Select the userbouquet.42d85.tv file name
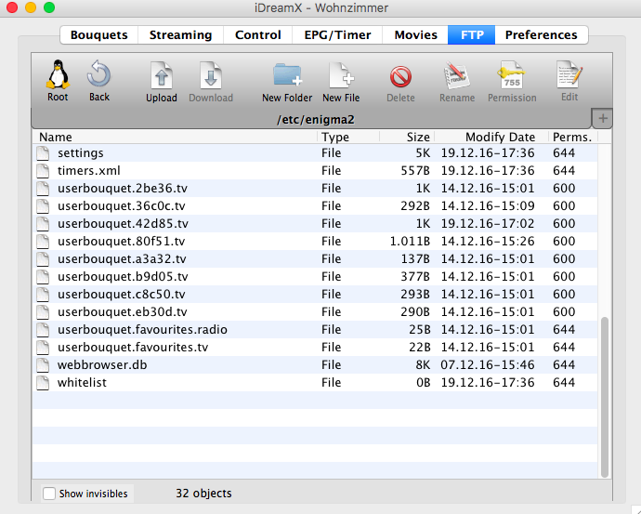The width and height of the screenshot is (641, 514). tap(123, 223)
